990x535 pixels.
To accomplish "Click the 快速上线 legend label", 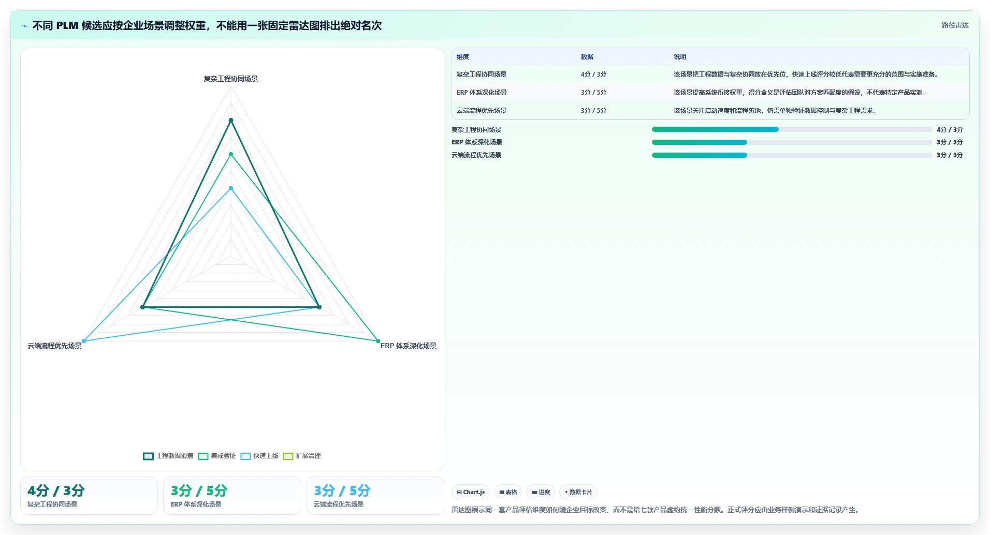I will 266,456.
